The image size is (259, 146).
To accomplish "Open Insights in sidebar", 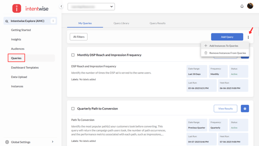I will click(16, 39).
